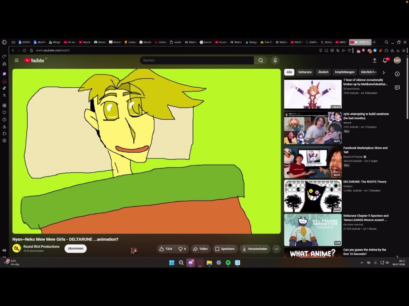409x306 pixels.
Task: Show more filter chips with right chevron
Action: point(383,72)
